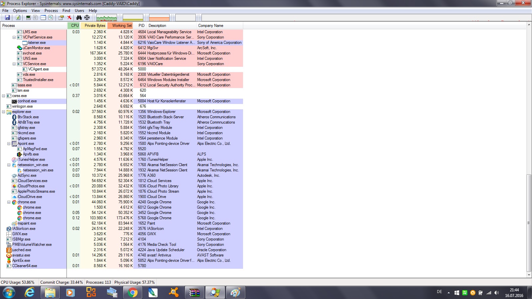Sort by the Description column header

[x=172, y=26]
